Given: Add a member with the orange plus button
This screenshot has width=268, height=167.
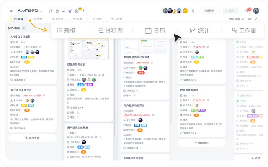Looking at the screenshot, I should click(x=185, y=11).
